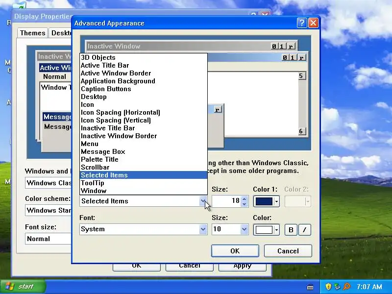Click preview scrollbar down arrow button

pyautogui.click(x=302, y=131)
